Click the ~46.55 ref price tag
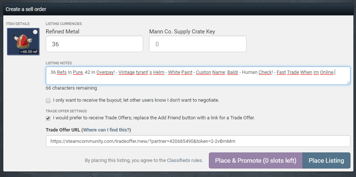356x177 pixels. pos(29,52)
